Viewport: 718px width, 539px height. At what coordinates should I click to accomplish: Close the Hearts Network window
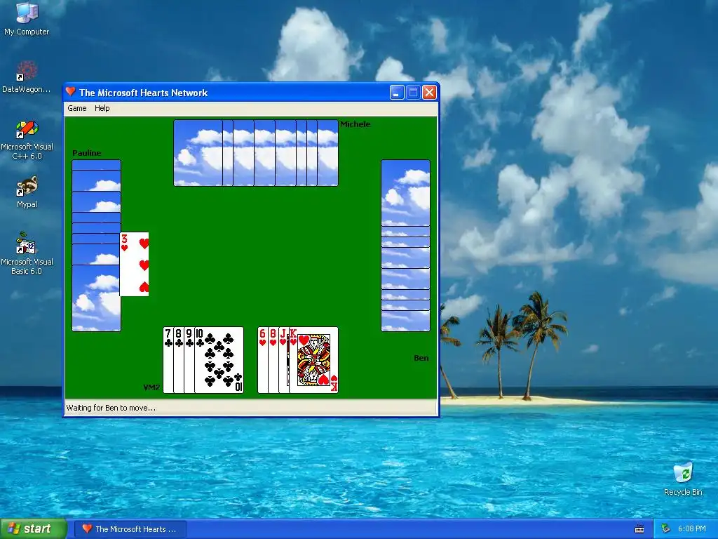pyautogui.click(x=429, y=93)
